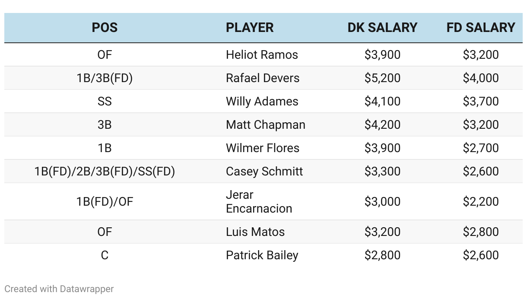Select Wilmer Flores player cell
Image resolution: width=527 pixels, height=299 pixels.
tap(263, 148)
